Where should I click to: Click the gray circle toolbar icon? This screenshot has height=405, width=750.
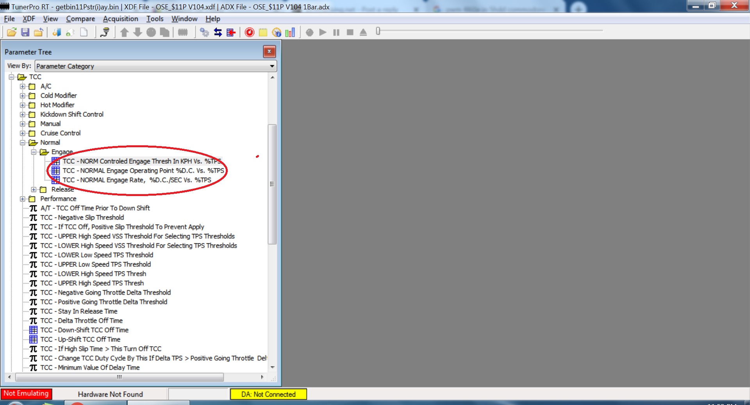[151, 32]
